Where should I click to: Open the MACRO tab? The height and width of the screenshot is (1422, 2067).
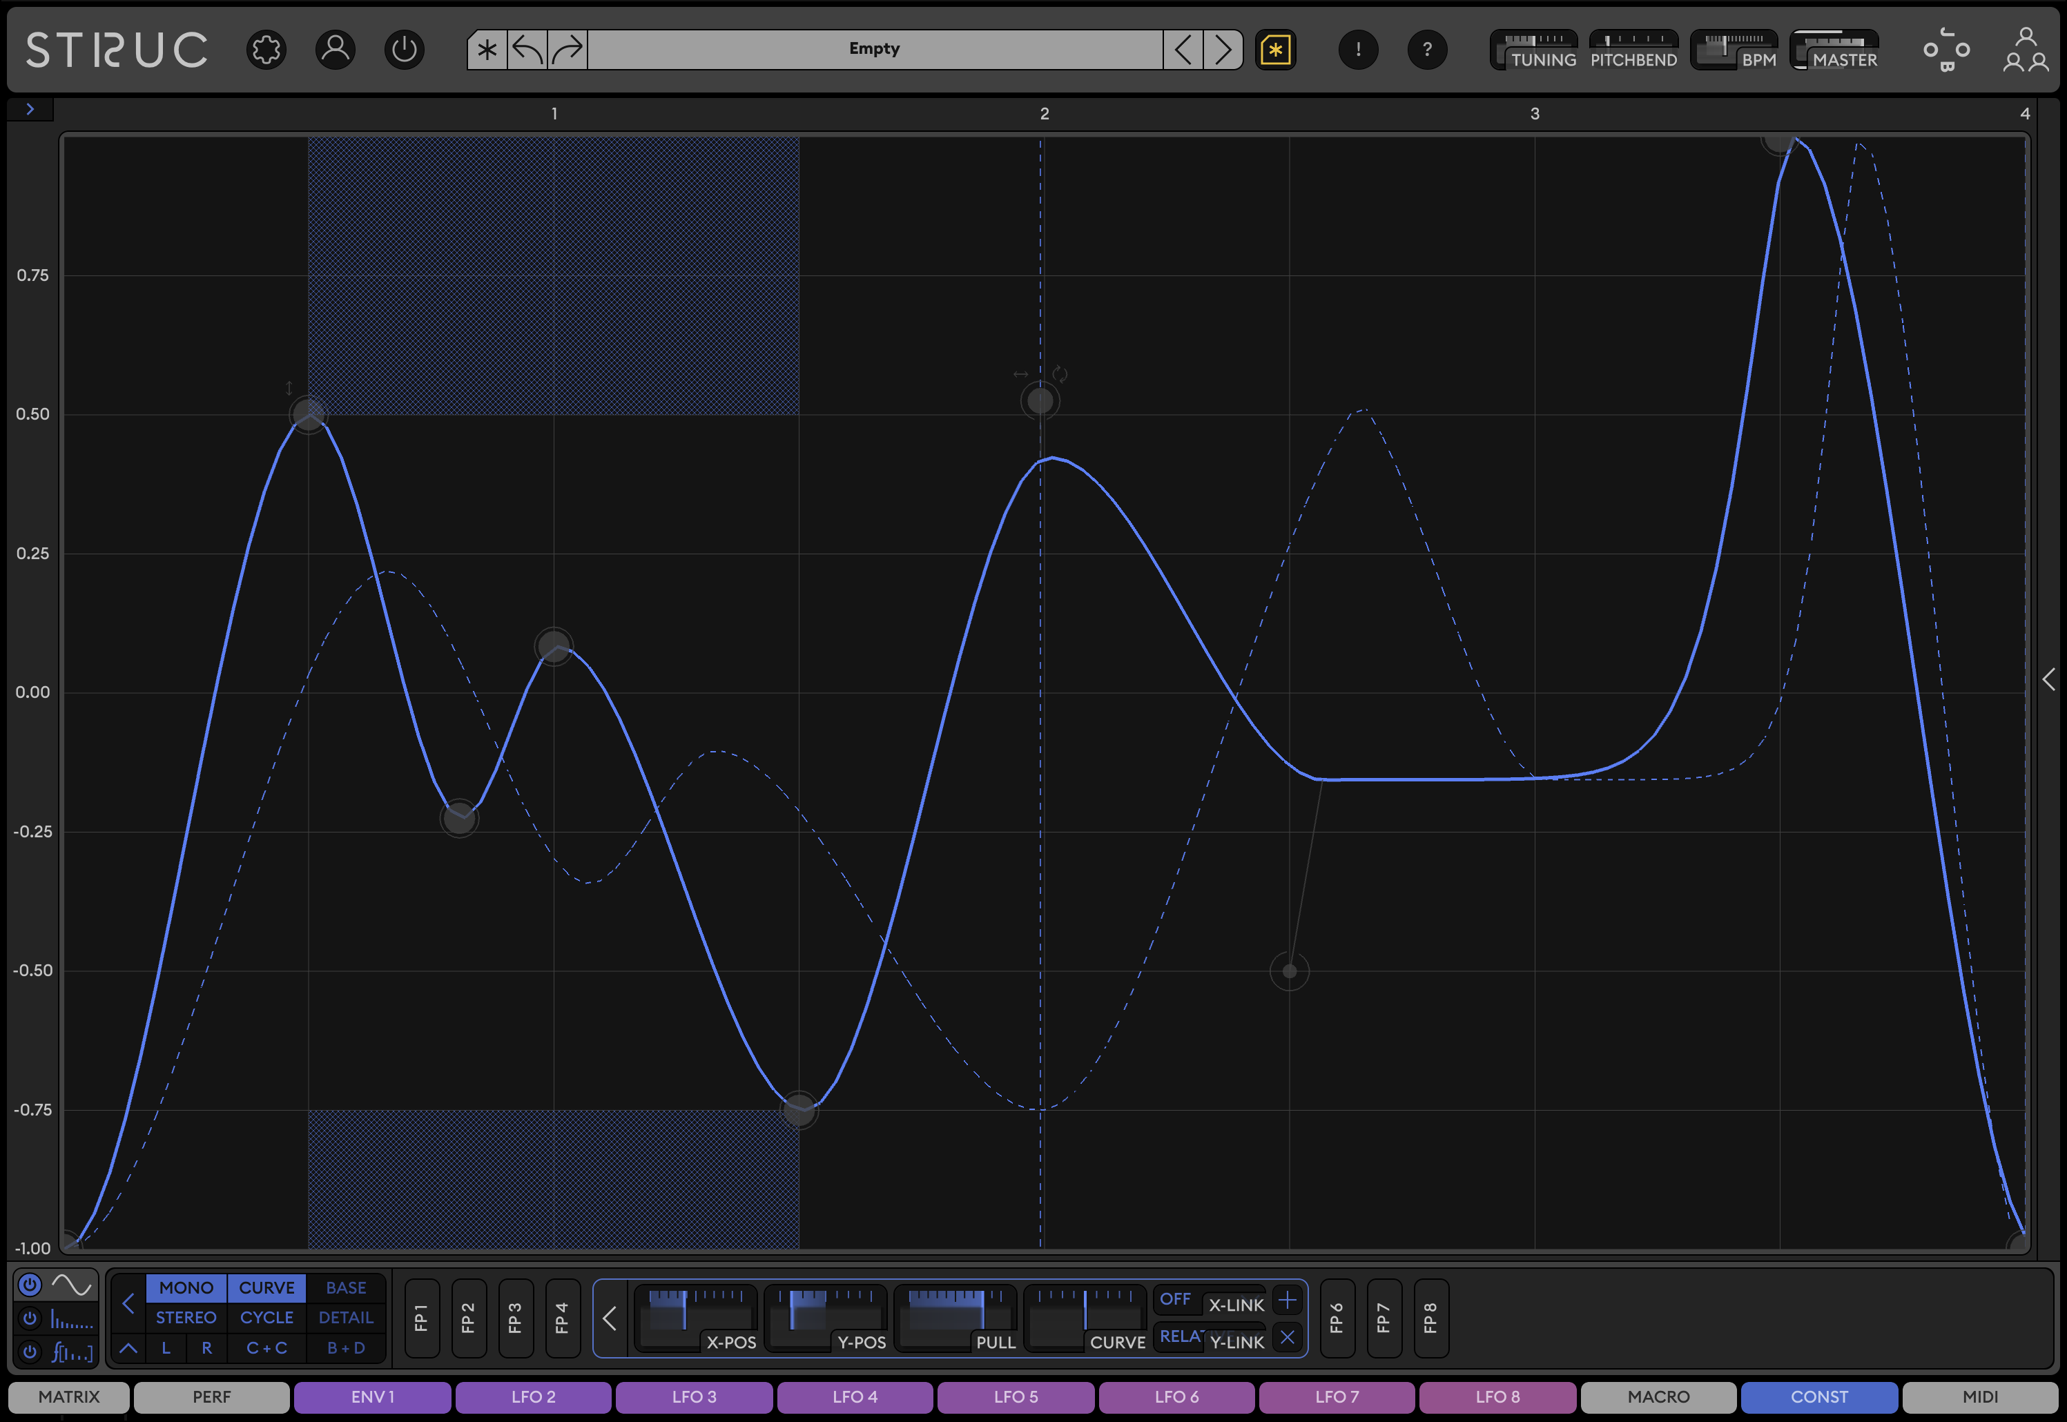pyautogui.click(x=1658, y=1397)
